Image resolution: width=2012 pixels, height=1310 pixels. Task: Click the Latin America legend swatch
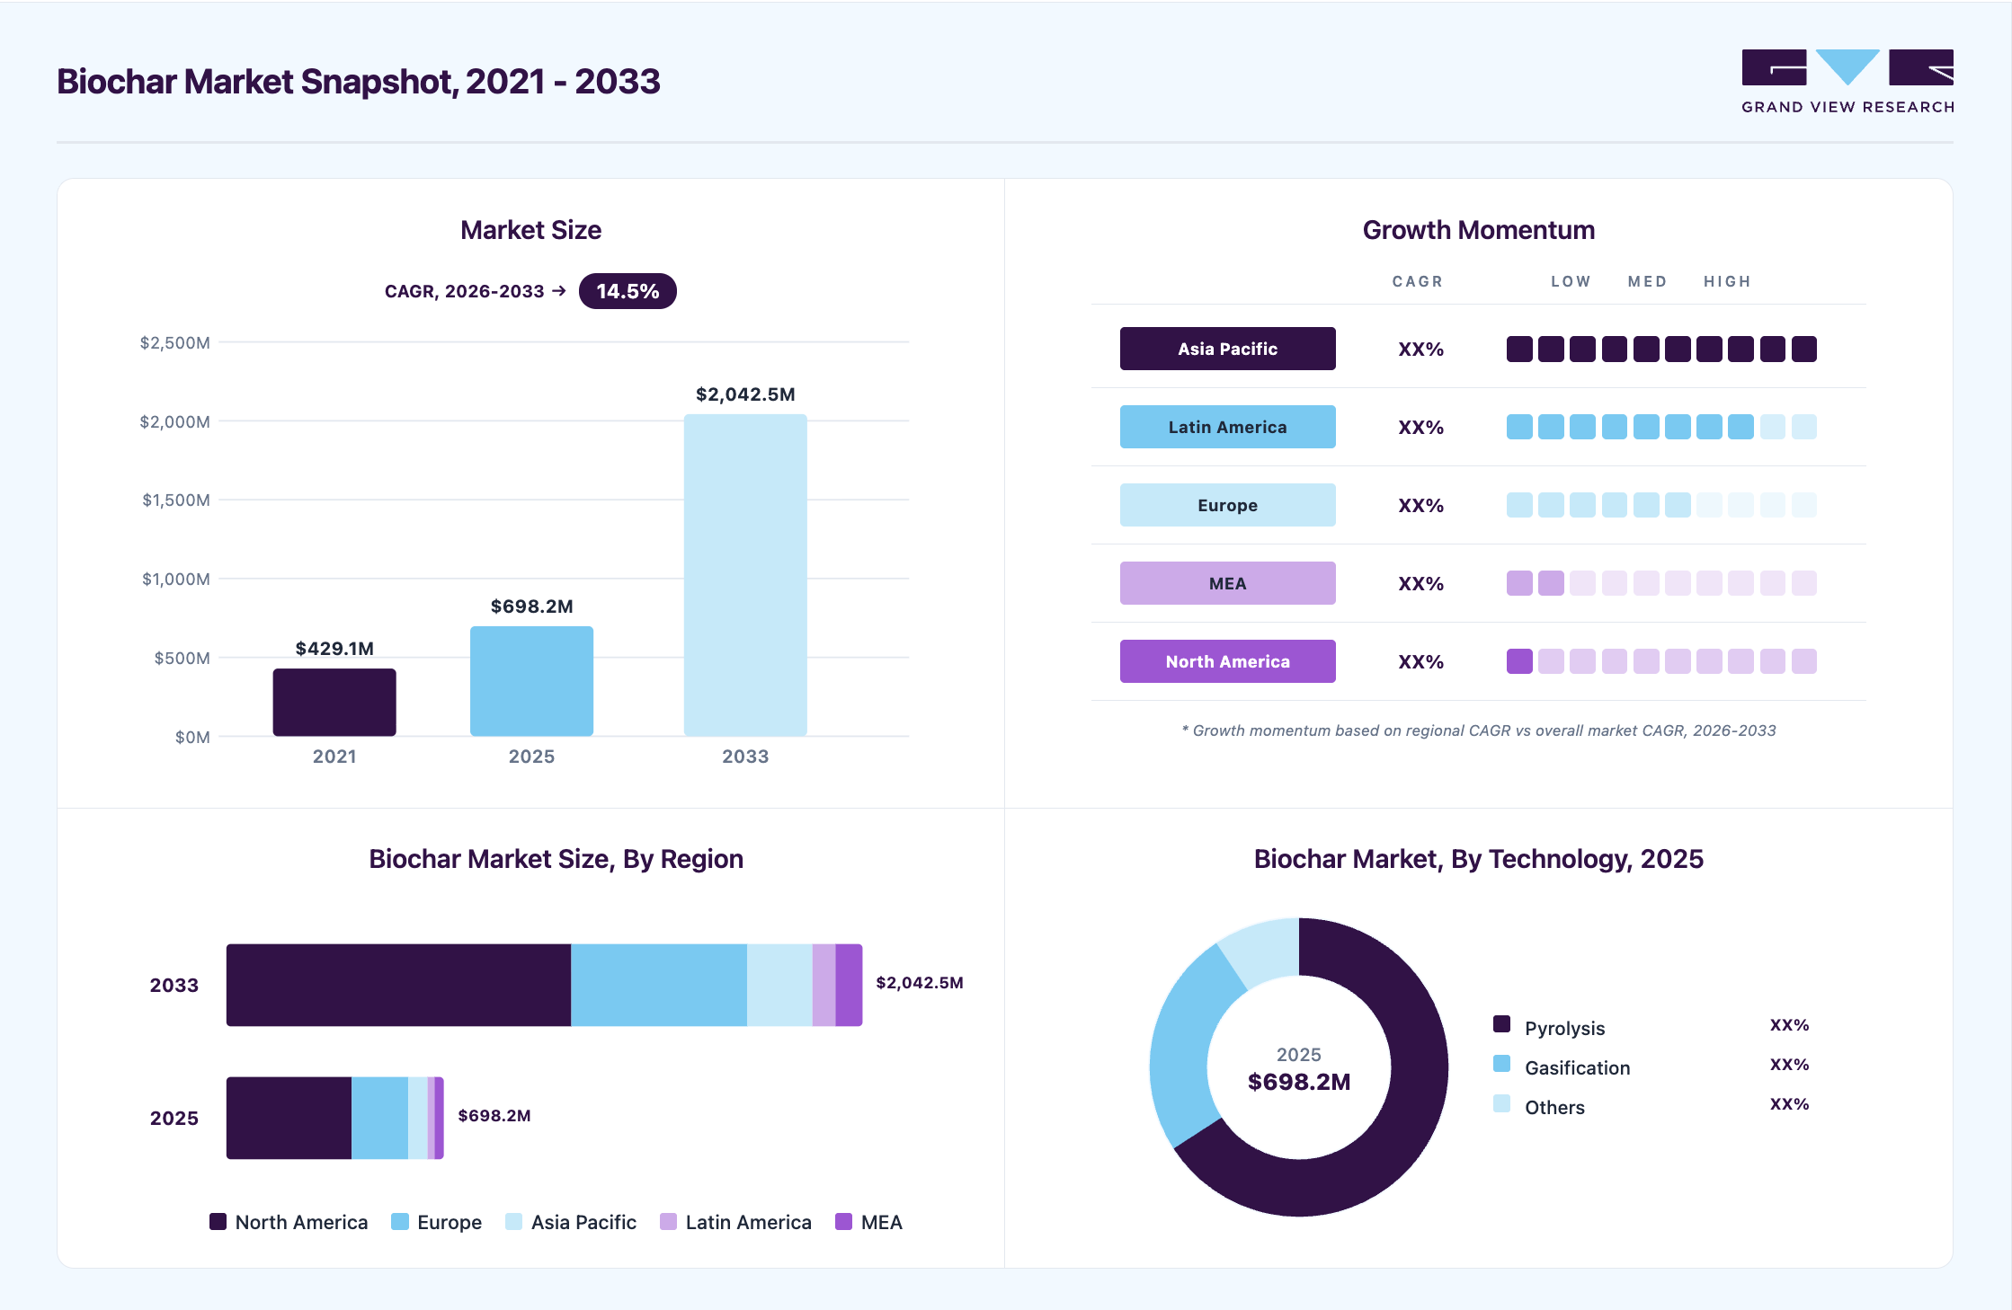coord(668,1221)
